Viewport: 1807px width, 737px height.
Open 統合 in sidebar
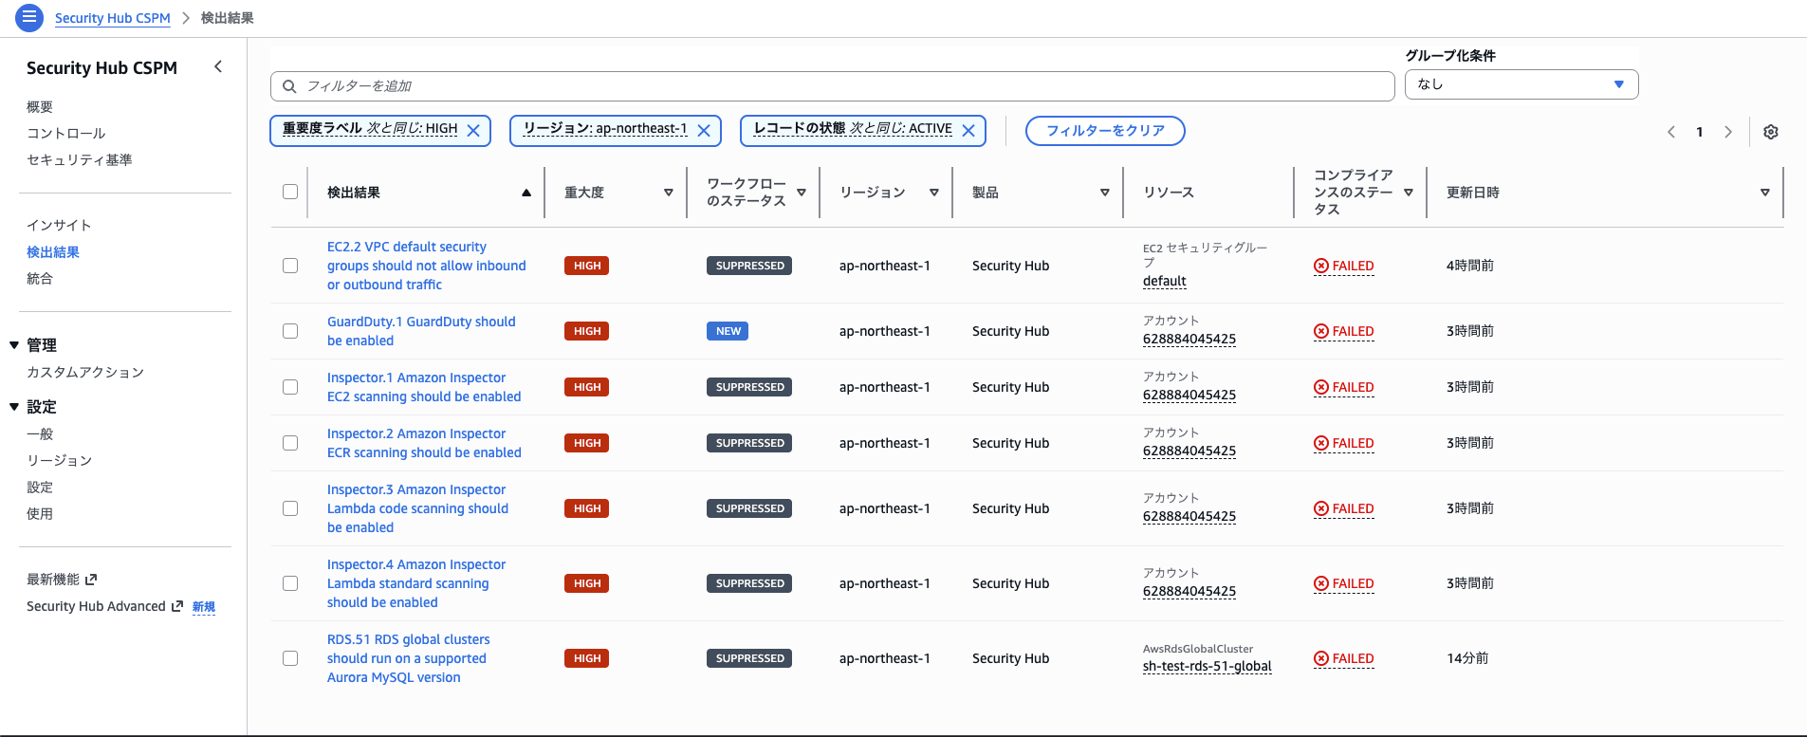point(40,279)
